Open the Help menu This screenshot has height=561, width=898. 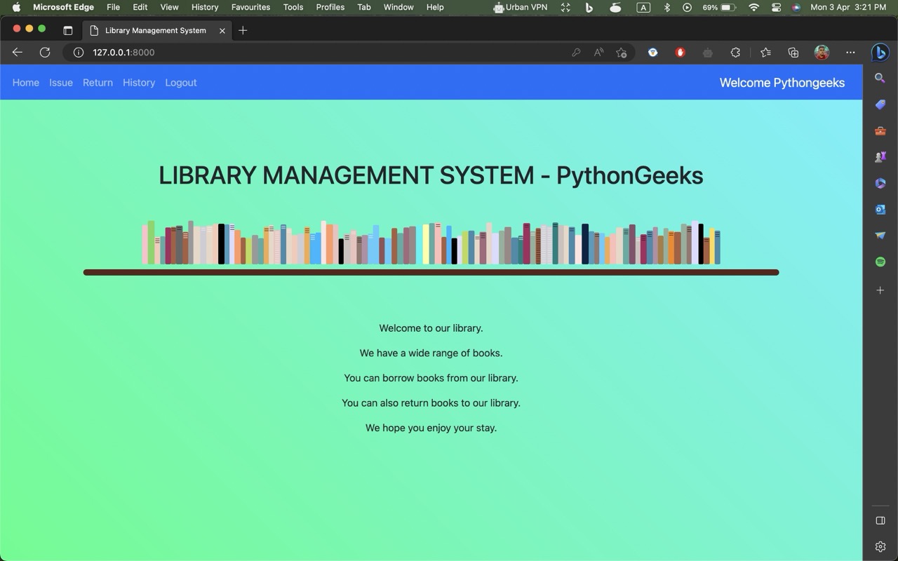435,7
